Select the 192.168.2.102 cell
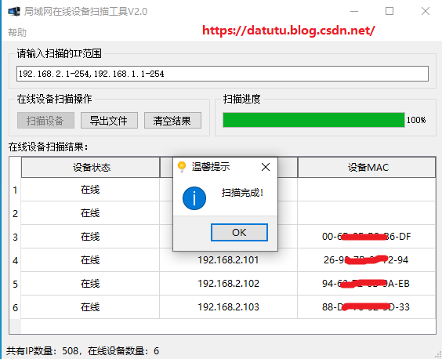 (228, 284)
